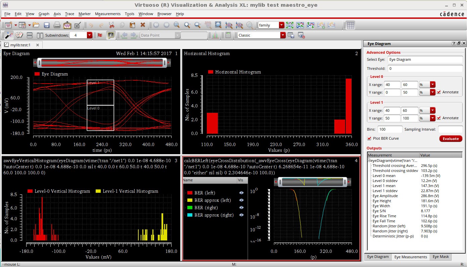Click the Sampling Interval input field
The height and width of the screenshot is (267, 467).
[x=450, y=129]
